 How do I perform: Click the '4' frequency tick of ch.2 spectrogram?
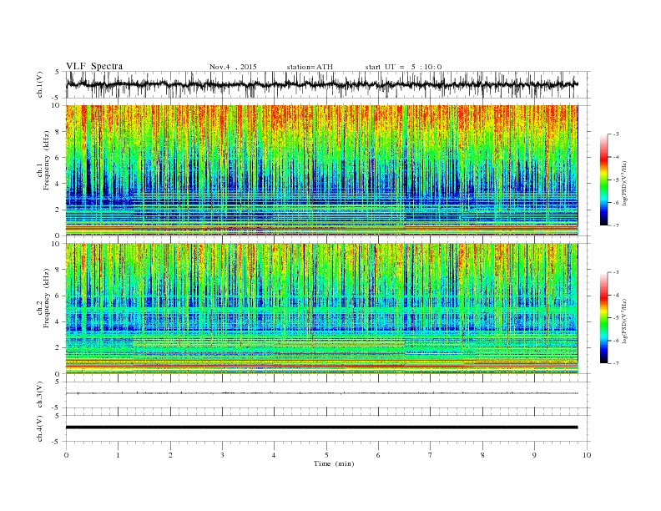click(x=58, y=322)
